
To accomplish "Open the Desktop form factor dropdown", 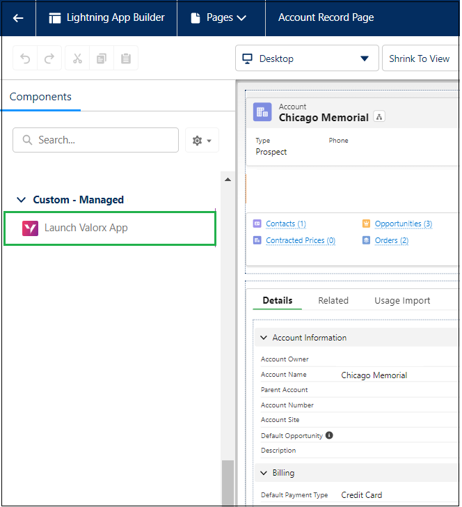I will 307,58.
